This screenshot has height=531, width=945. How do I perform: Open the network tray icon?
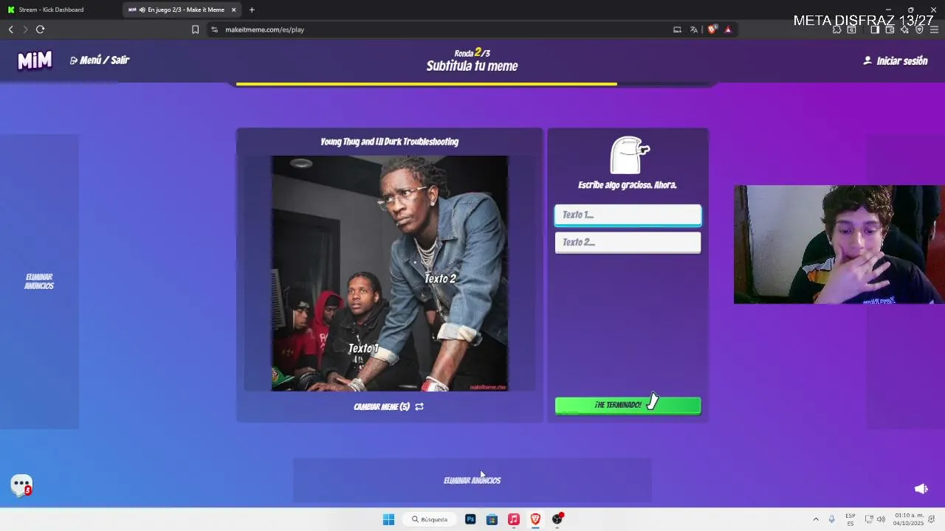869,519
